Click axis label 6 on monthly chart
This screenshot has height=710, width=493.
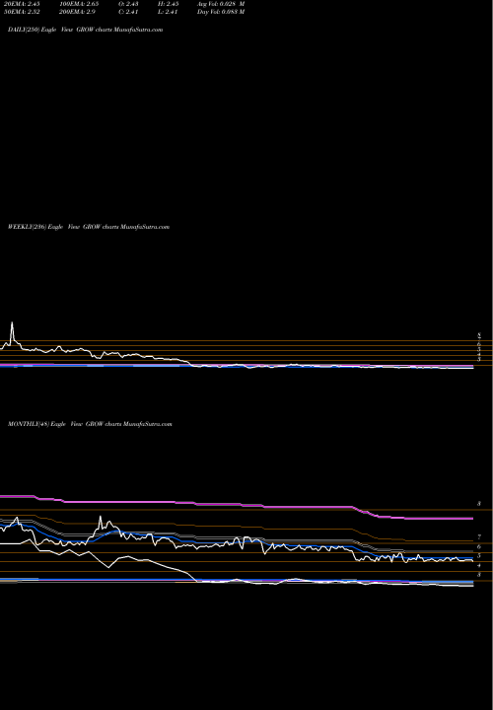coord(479,547)
